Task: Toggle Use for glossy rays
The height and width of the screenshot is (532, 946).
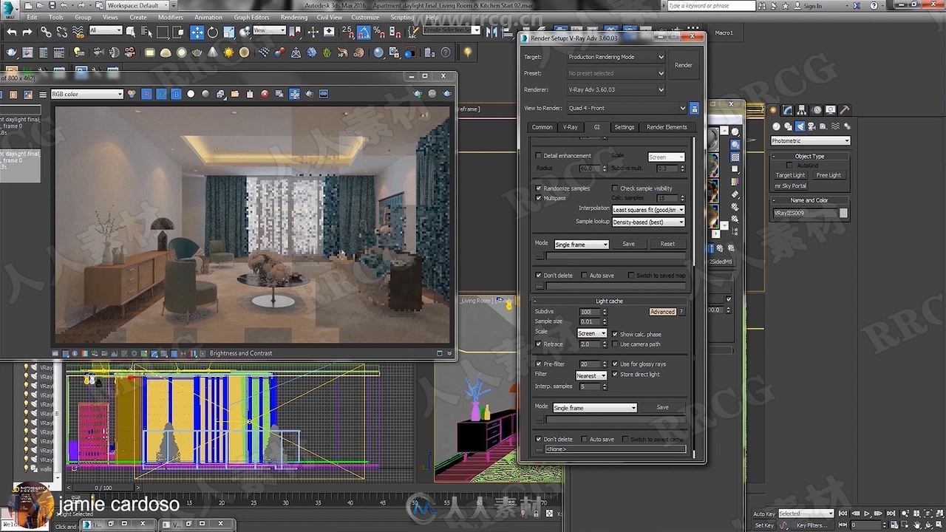Action: click(x=615, y=364)
